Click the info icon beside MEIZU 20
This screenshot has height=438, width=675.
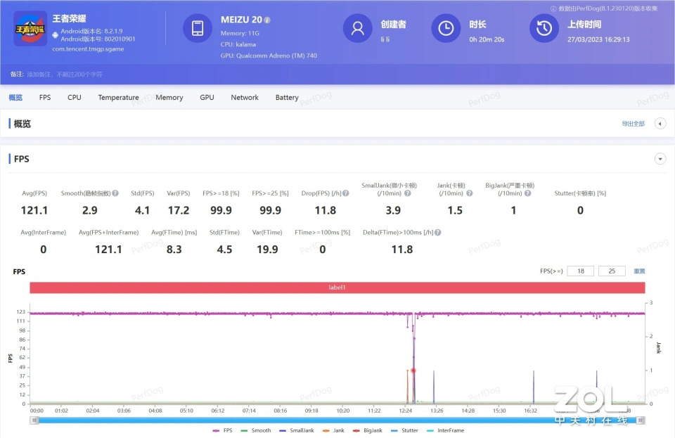[x=267, y=20]
